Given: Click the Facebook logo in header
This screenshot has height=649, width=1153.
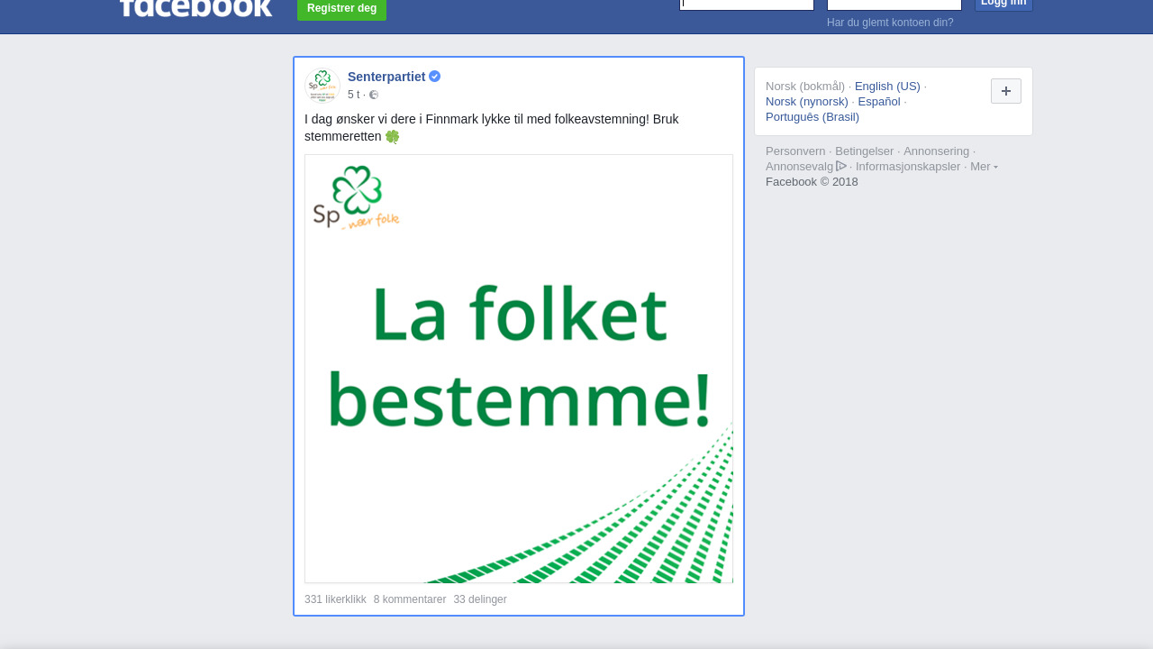Looking at the screenshot, I should pos(195,7).
